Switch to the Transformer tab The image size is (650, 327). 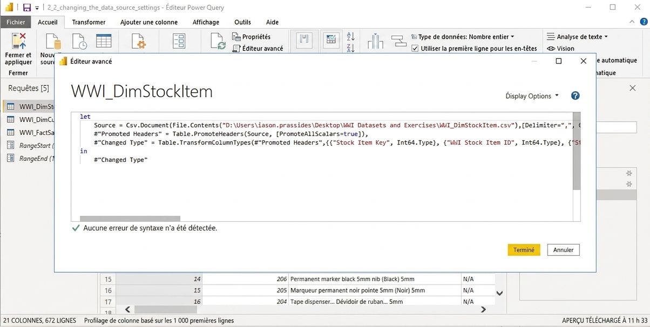tap(89, 22)
